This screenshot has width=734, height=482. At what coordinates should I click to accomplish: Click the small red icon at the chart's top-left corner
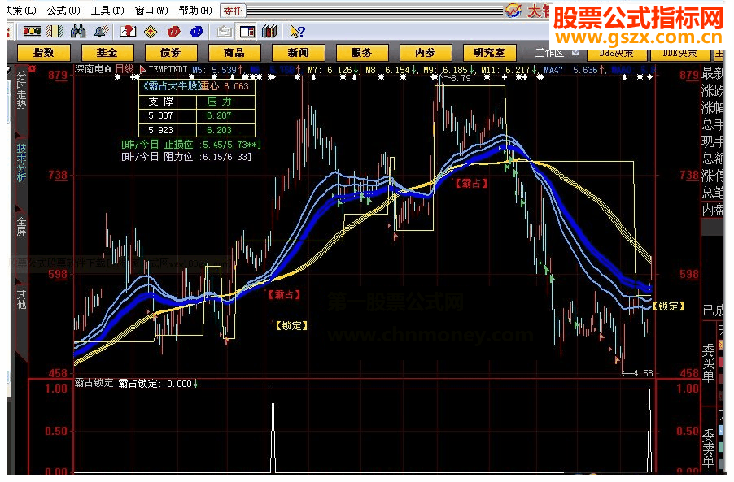[33, 69]
